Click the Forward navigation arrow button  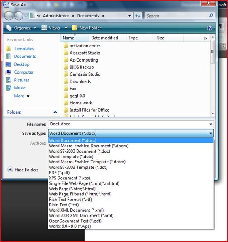coord(19,16)
